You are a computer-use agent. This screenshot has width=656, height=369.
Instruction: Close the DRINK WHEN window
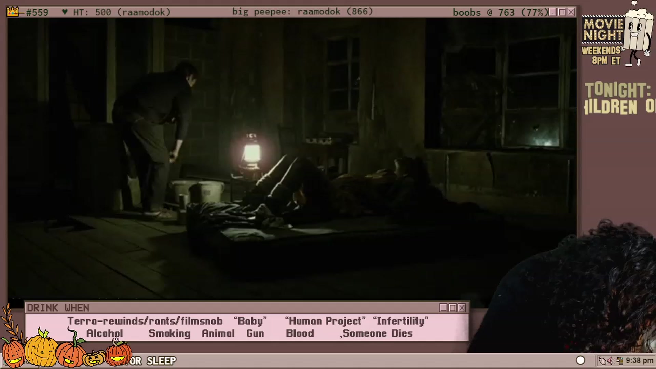tap(462, 308)
